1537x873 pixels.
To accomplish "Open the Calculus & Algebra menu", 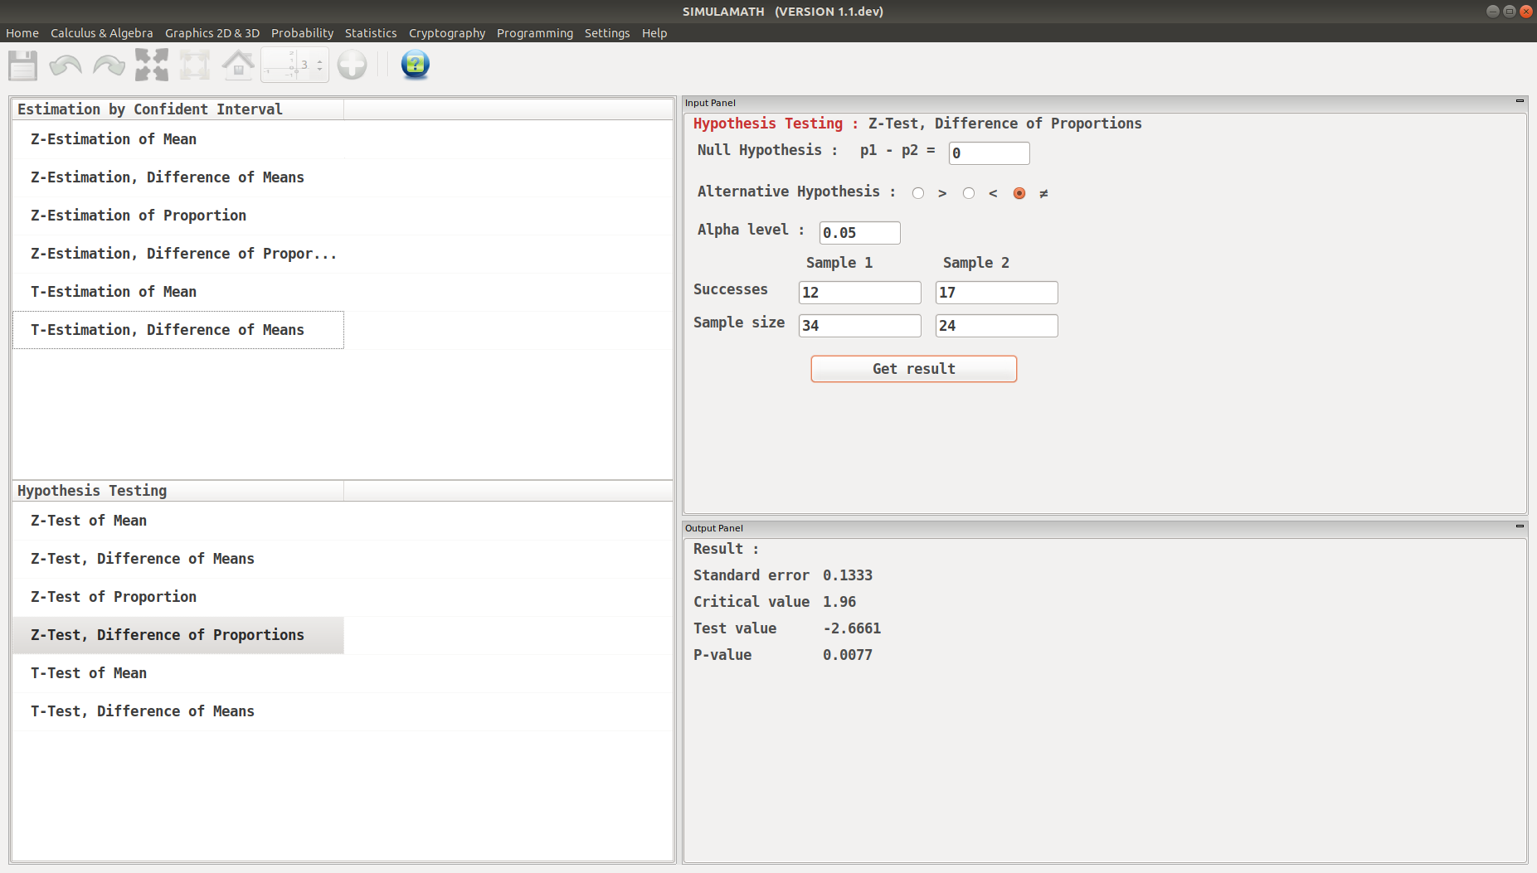I will point(101,33).
